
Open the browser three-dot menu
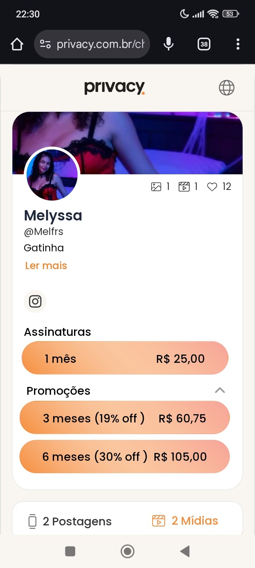[x=238, y=44]
